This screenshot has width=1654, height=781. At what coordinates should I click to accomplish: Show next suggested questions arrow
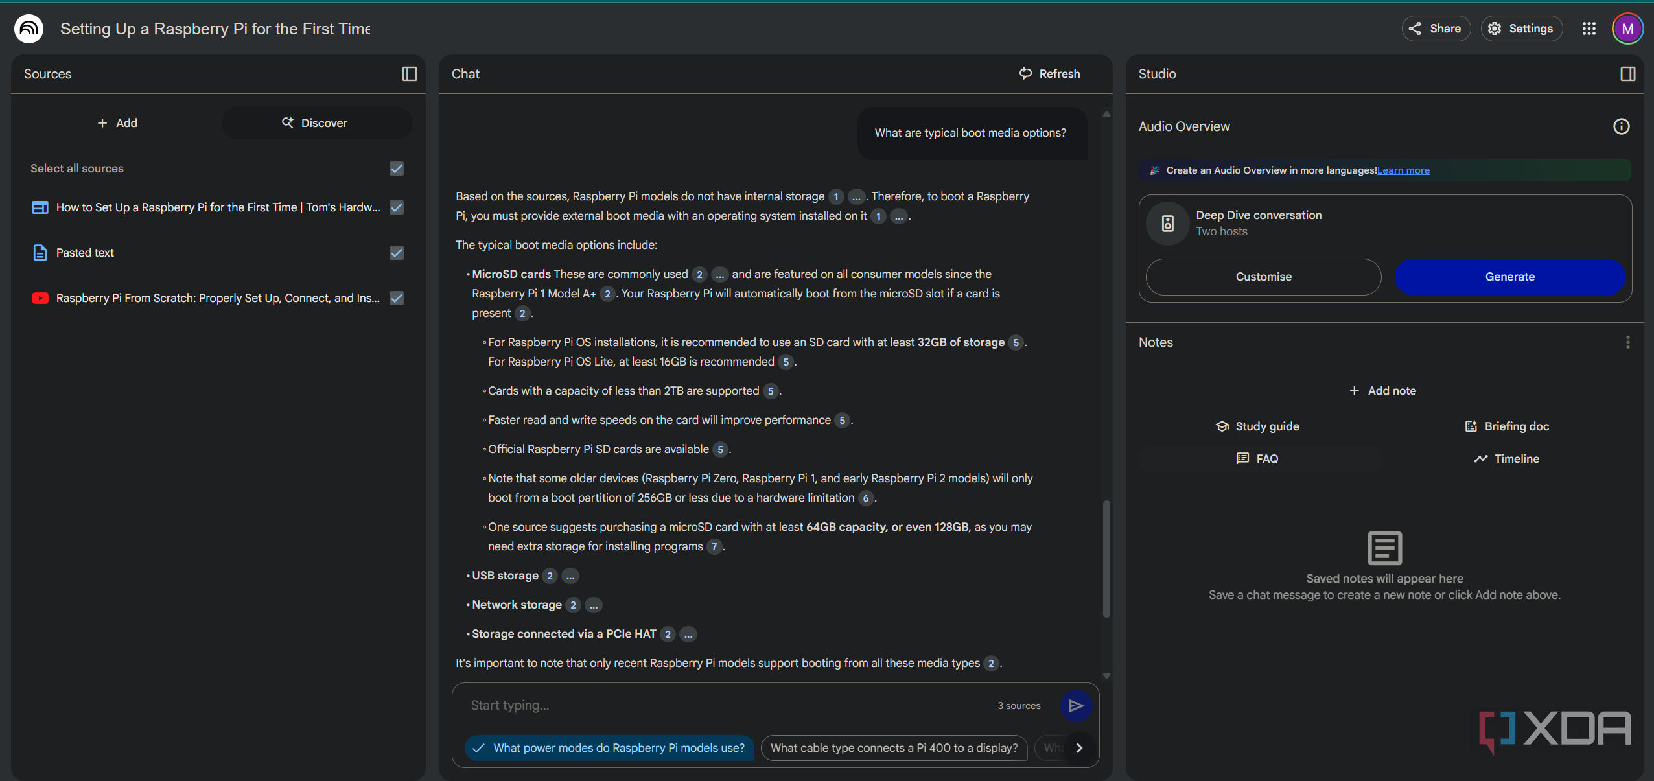(x=1079, y=748)
